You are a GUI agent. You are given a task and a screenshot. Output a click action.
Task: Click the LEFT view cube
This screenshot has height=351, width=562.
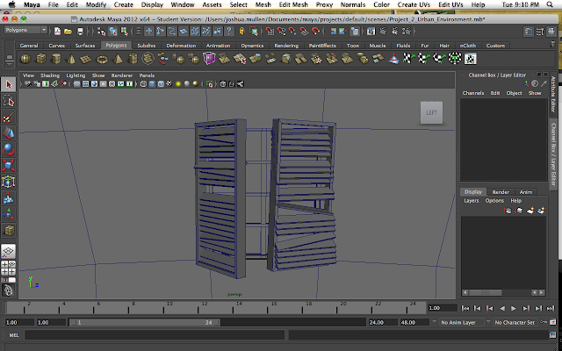coord(430,112)
